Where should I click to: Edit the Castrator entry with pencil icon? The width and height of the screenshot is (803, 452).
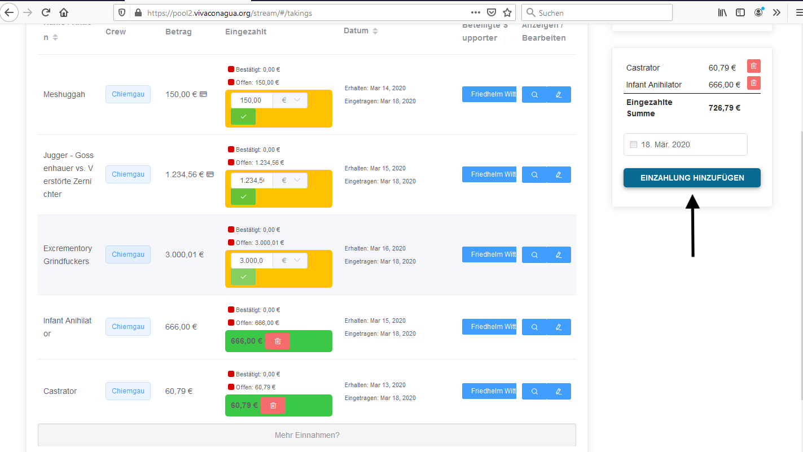[x=559, y=392]
